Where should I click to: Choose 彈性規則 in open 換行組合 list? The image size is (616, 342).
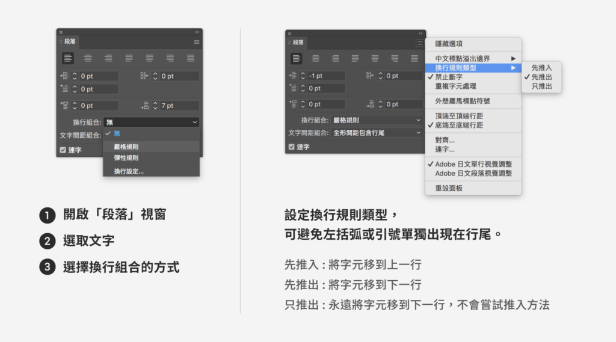point(151,158)
